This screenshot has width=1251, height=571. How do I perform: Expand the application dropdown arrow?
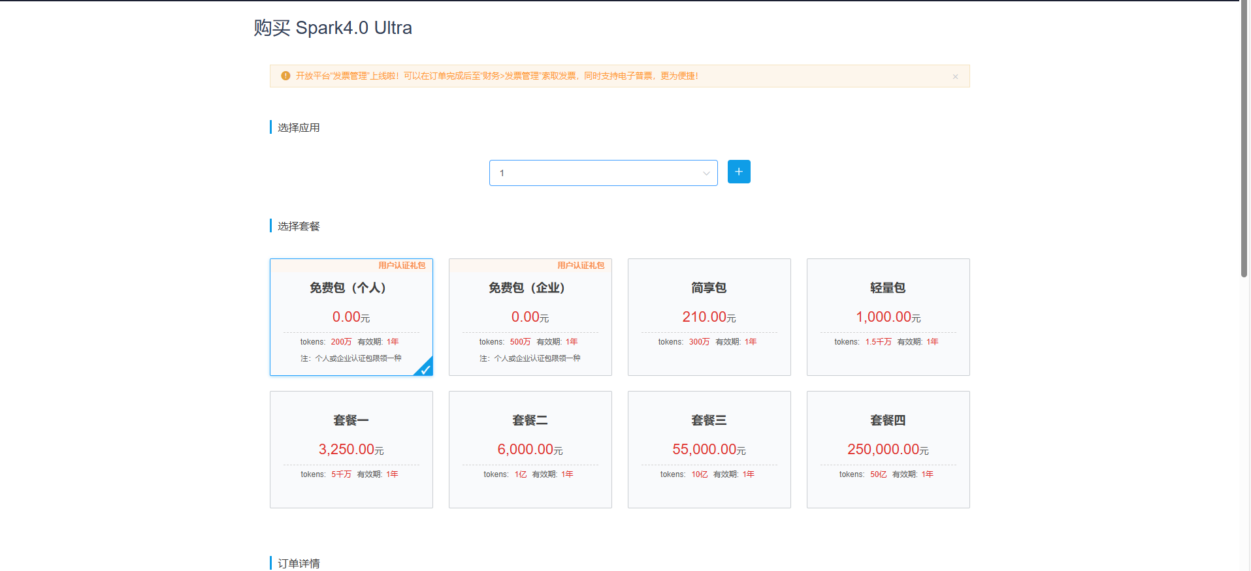click(x=706, y=173)
